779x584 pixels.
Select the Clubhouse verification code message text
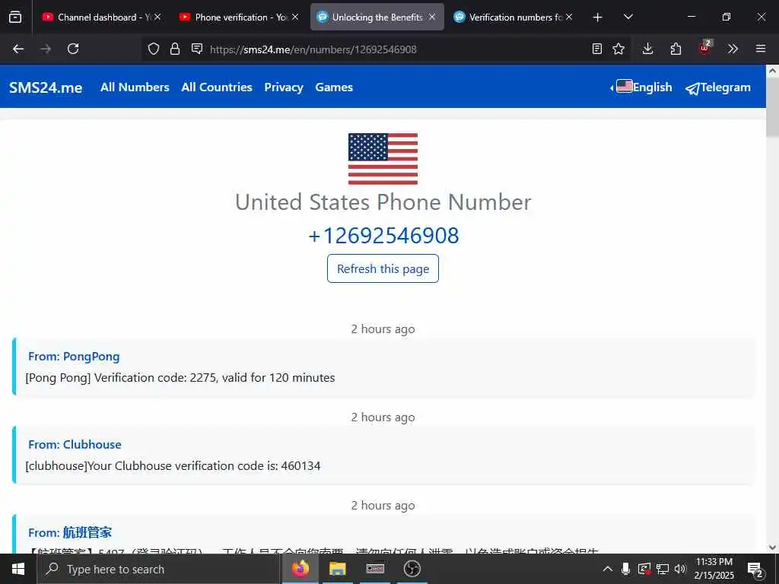173,466
